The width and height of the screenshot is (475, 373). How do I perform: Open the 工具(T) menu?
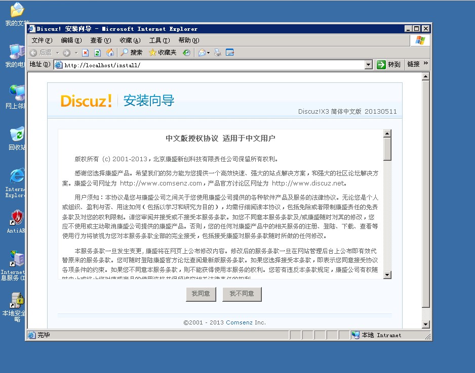point(160,40)
